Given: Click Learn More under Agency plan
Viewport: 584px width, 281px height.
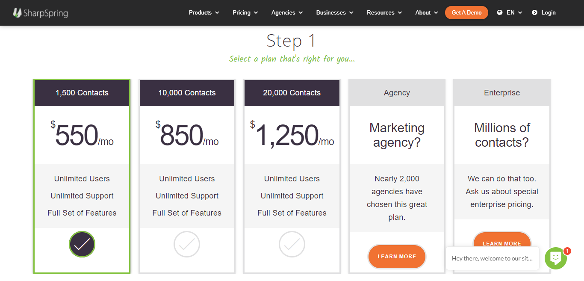Looking at the screenshot, I should [x=397, y=257].
